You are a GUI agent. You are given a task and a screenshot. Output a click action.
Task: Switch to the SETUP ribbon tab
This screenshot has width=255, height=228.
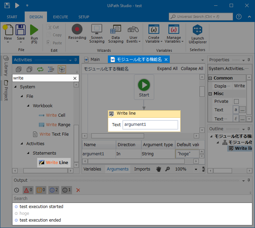[84, 17]
